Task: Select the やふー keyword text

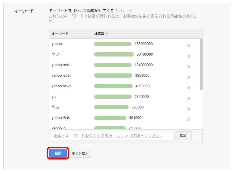Action: [57, 107]
